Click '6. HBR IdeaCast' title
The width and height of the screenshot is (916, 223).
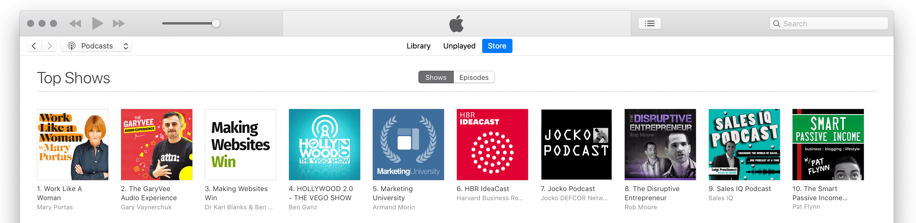coord(482,188)
